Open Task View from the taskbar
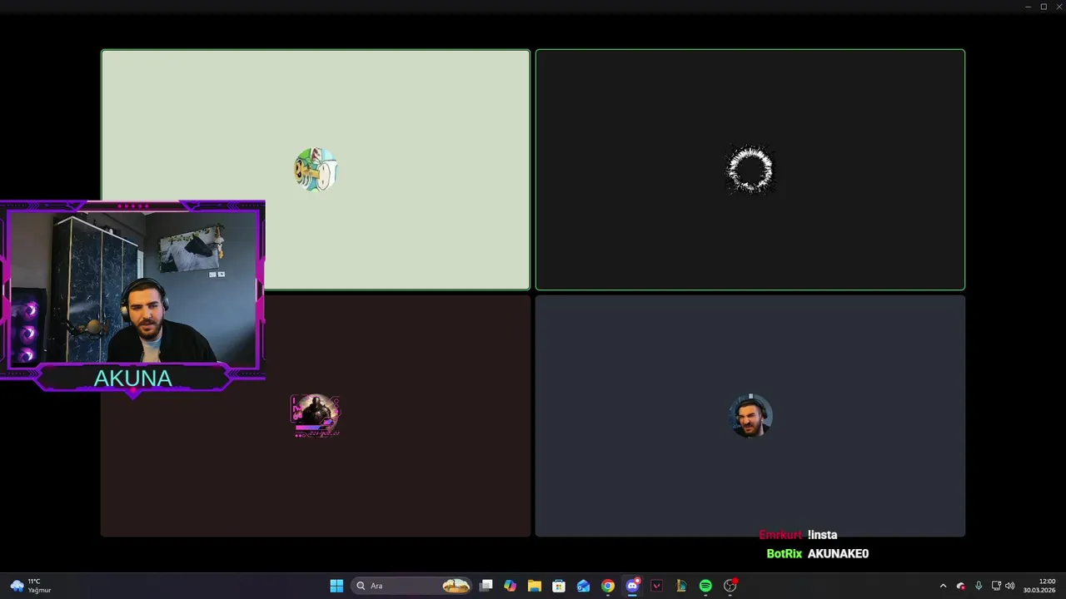Viewport: 1066px width, 599px height. point(486,586)
